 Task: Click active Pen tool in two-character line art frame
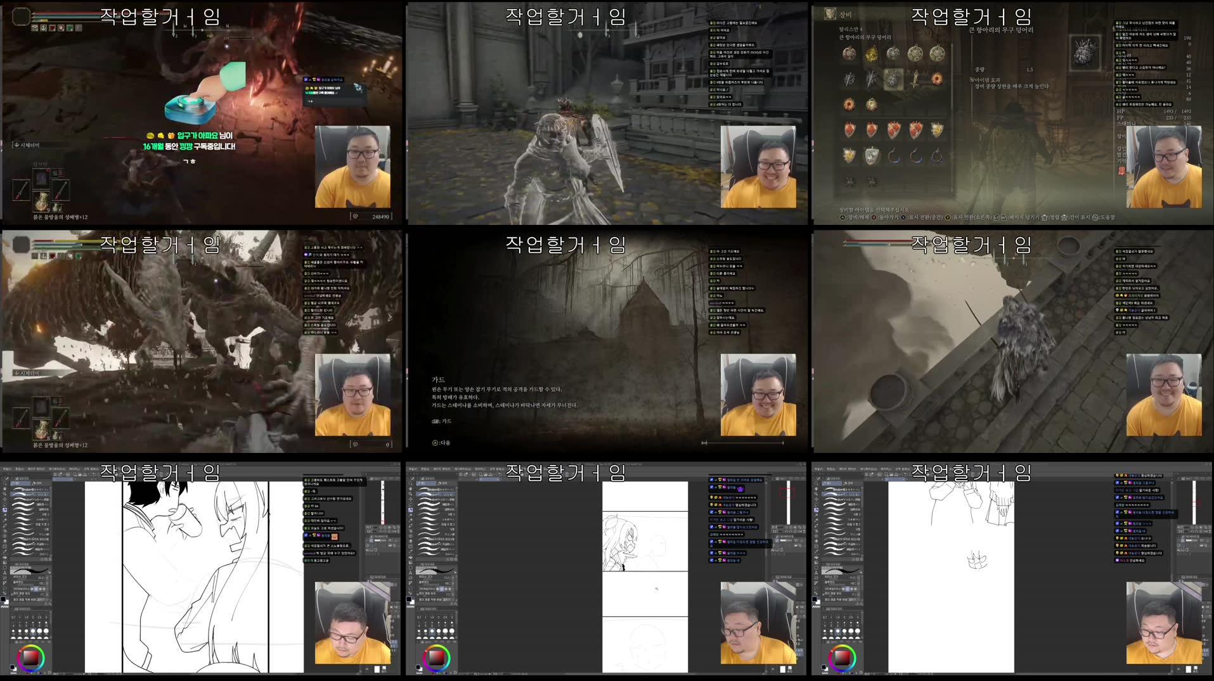tap(4, 510)
